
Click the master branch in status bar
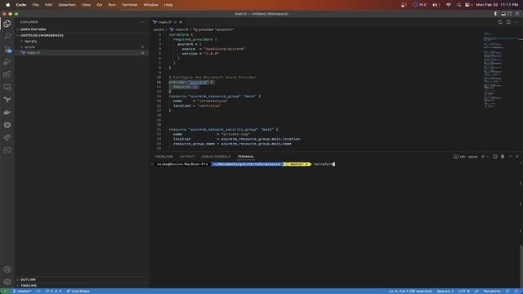point(22,291)
